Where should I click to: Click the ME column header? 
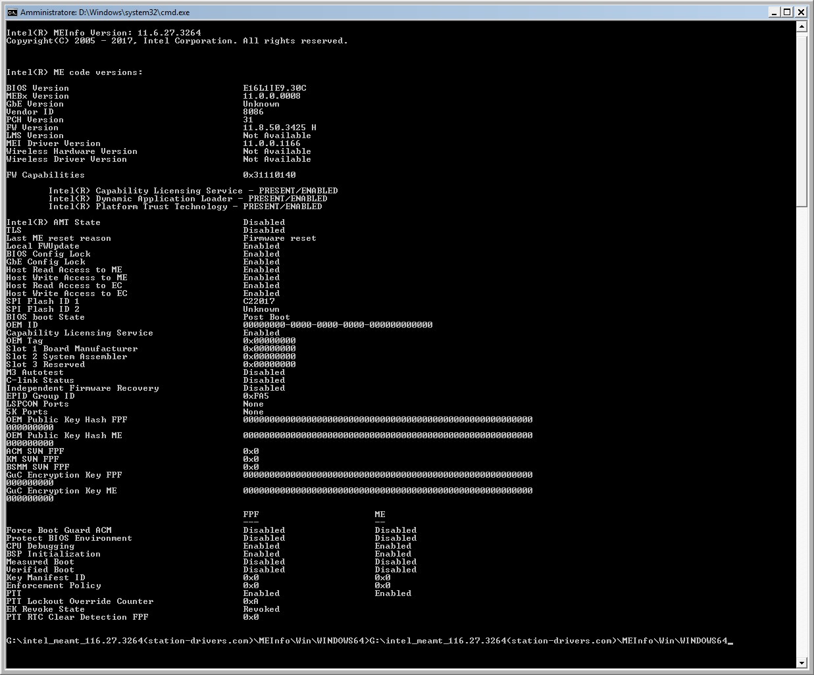pos(380,514)
